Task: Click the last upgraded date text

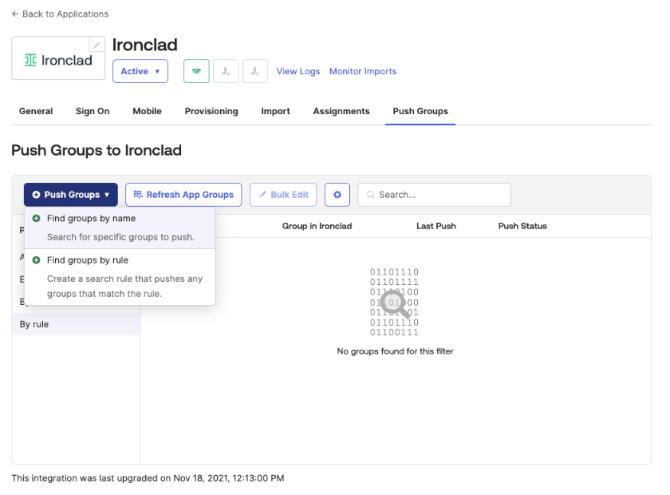Action: (148, 478)
